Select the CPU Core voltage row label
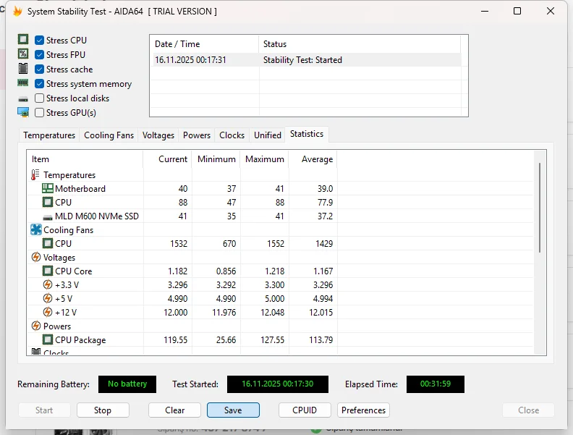This screenshot has height=435, width=573. tap(74, 271)
